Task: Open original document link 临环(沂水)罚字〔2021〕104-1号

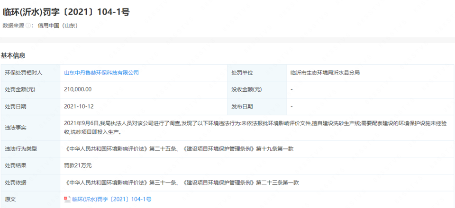Action: [x=112, y=199]
